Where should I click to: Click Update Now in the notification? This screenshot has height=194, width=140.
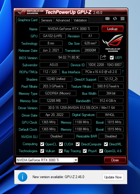pyautogui.click(x=113, y=177)
